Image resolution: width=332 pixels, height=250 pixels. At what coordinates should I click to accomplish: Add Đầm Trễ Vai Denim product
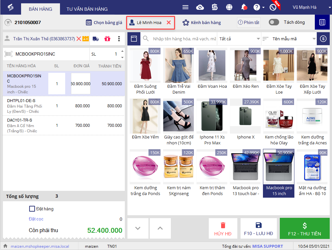[179, 72]
